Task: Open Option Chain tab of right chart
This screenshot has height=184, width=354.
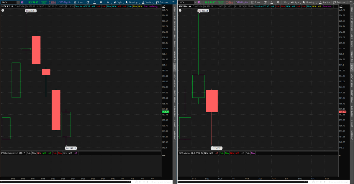Action: tap(352, 80)
